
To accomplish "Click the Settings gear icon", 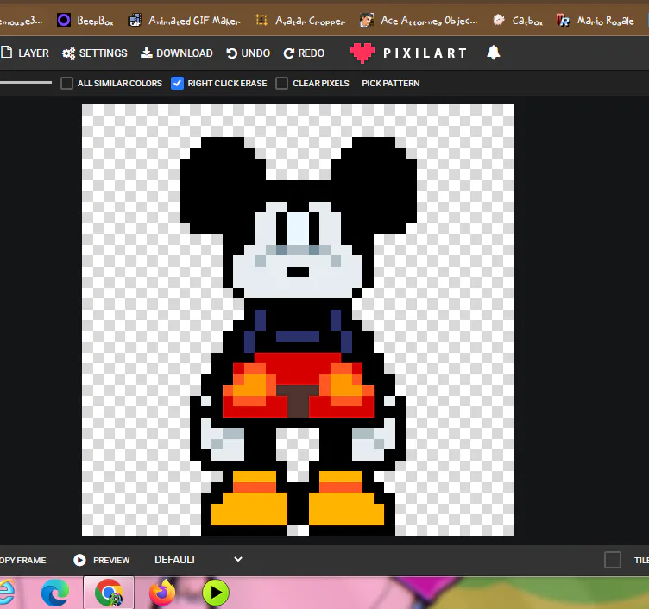I will 68,53.
